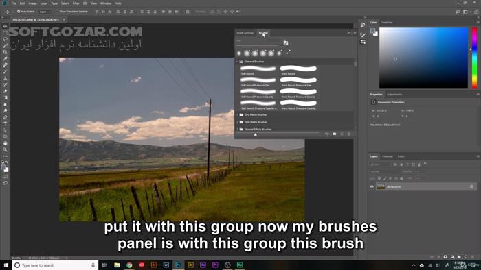Open the blend mode Normal dropdown
The image size is (481, 270).
point(385,171)
